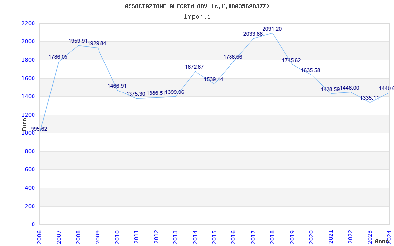
Task: Click the y-axis value 2000
Action: coord(28,42)
